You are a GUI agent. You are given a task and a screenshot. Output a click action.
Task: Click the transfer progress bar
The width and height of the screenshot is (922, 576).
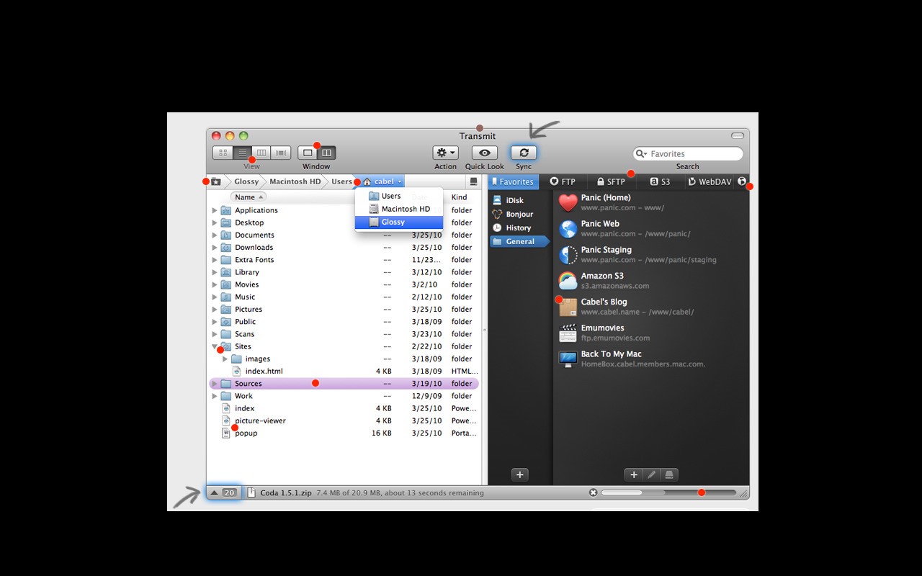click(x=668, y=492)
